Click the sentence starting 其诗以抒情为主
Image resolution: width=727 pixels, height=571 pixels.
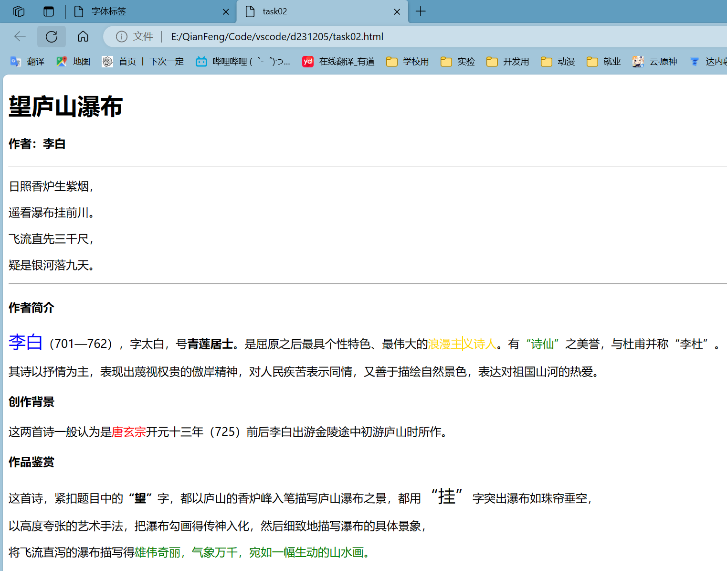(x=304, y=372)
